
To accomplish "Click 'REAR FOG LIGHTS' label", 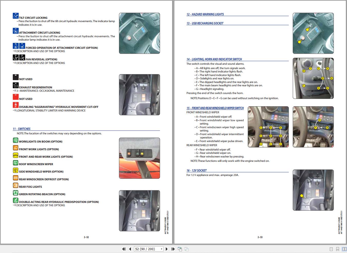I will 30,187.
